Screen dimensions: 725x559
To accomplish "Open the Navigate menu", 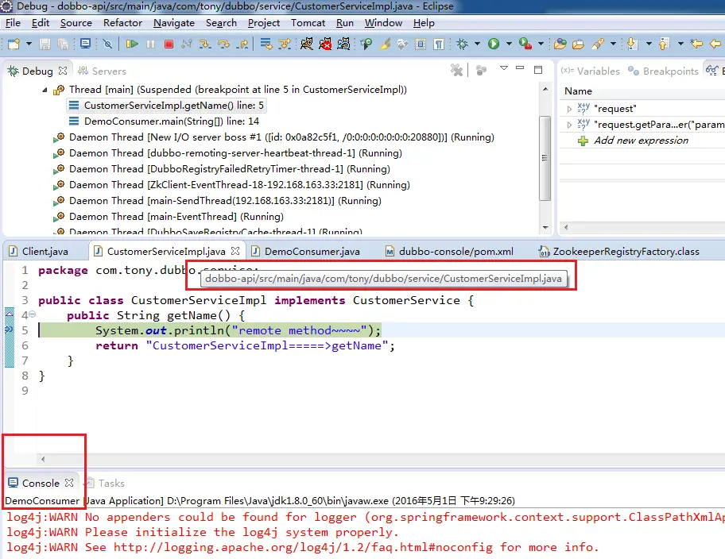I will [174, 23].
